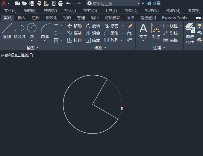The height and width of the screenshot is (156, 203).
Task: Select the Mirror (镜像) tool
Action: (x=93, y=33)
